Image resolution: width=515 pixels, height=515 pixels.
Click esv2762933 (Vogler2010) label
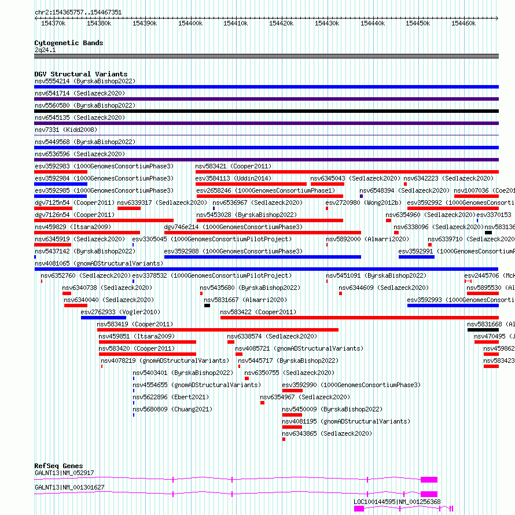click(x=120, y=312)
